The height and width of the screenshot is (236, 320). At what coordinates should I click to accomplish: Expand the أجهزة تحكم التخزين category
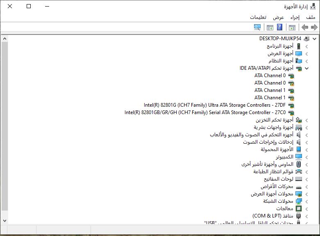pos(306,120)
